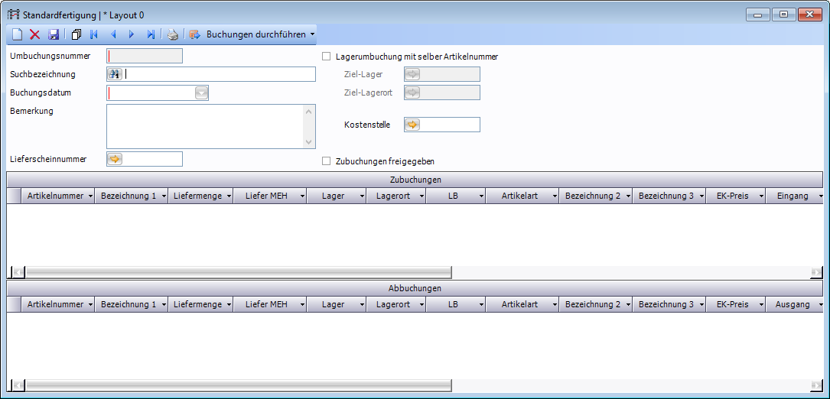The image size is (830, 399).
Task: Open Artikelnummer column filter in Zubuchungen
Action: (90, 196)
